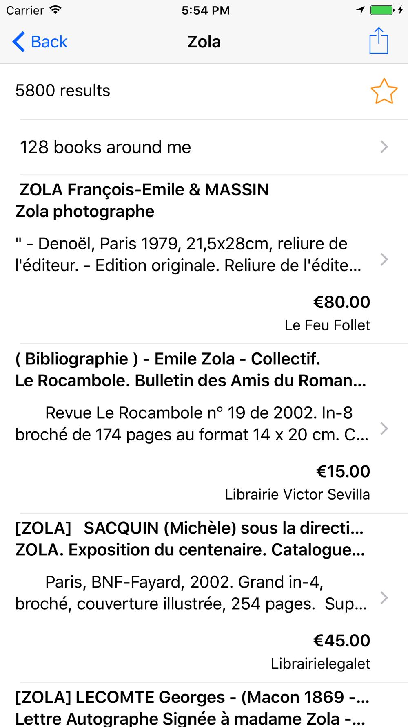Viewport: 408px width, 727px height.
Task: Open the Zola photographe book title
Action: [x=85, y=211]
